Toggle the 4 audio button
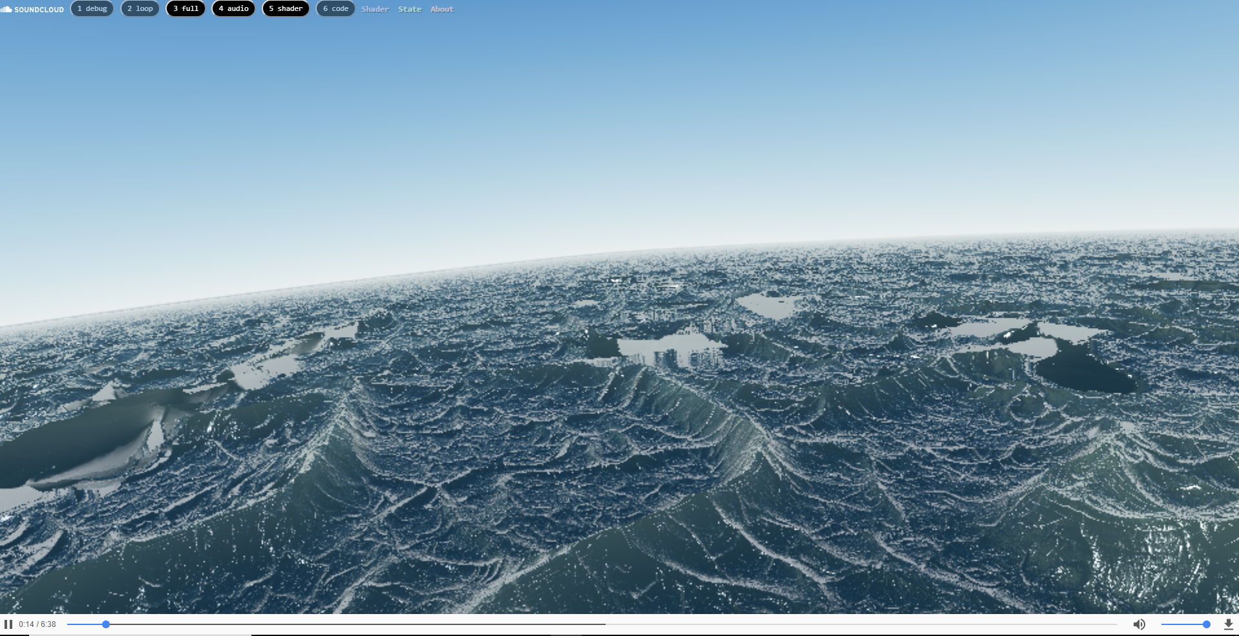 233,8
